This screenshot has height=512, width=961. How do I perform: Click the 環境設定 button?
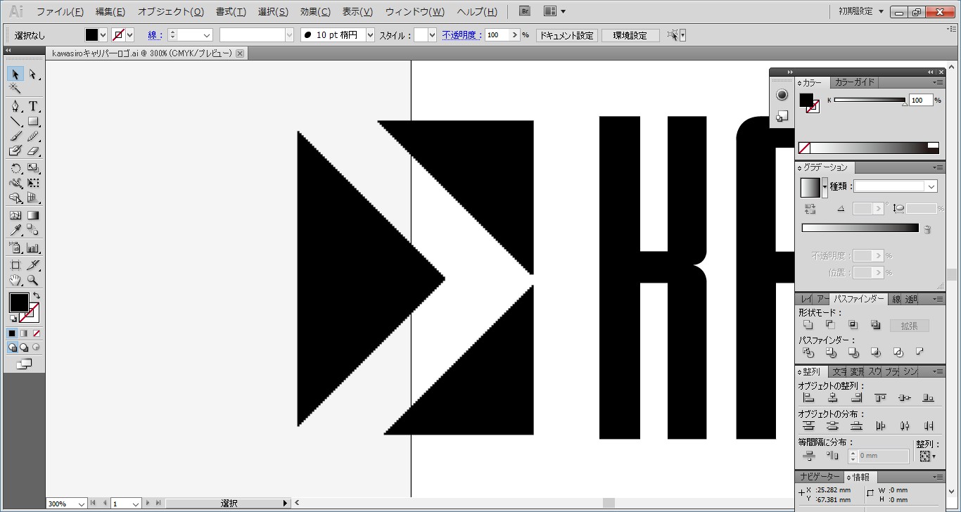(630, 35)
